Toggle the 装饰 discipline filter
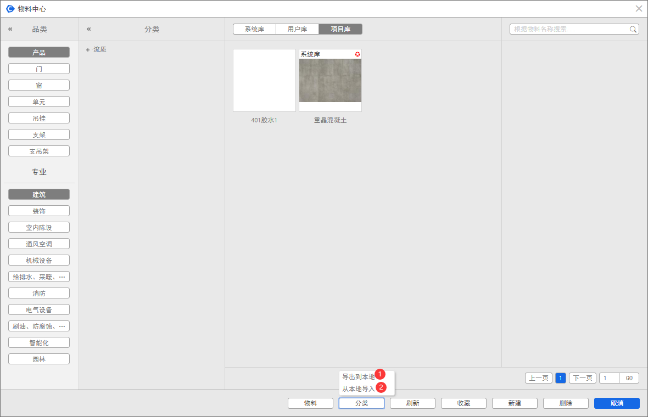This screenshot has height=417, width=648. click(x=39, y=211)
